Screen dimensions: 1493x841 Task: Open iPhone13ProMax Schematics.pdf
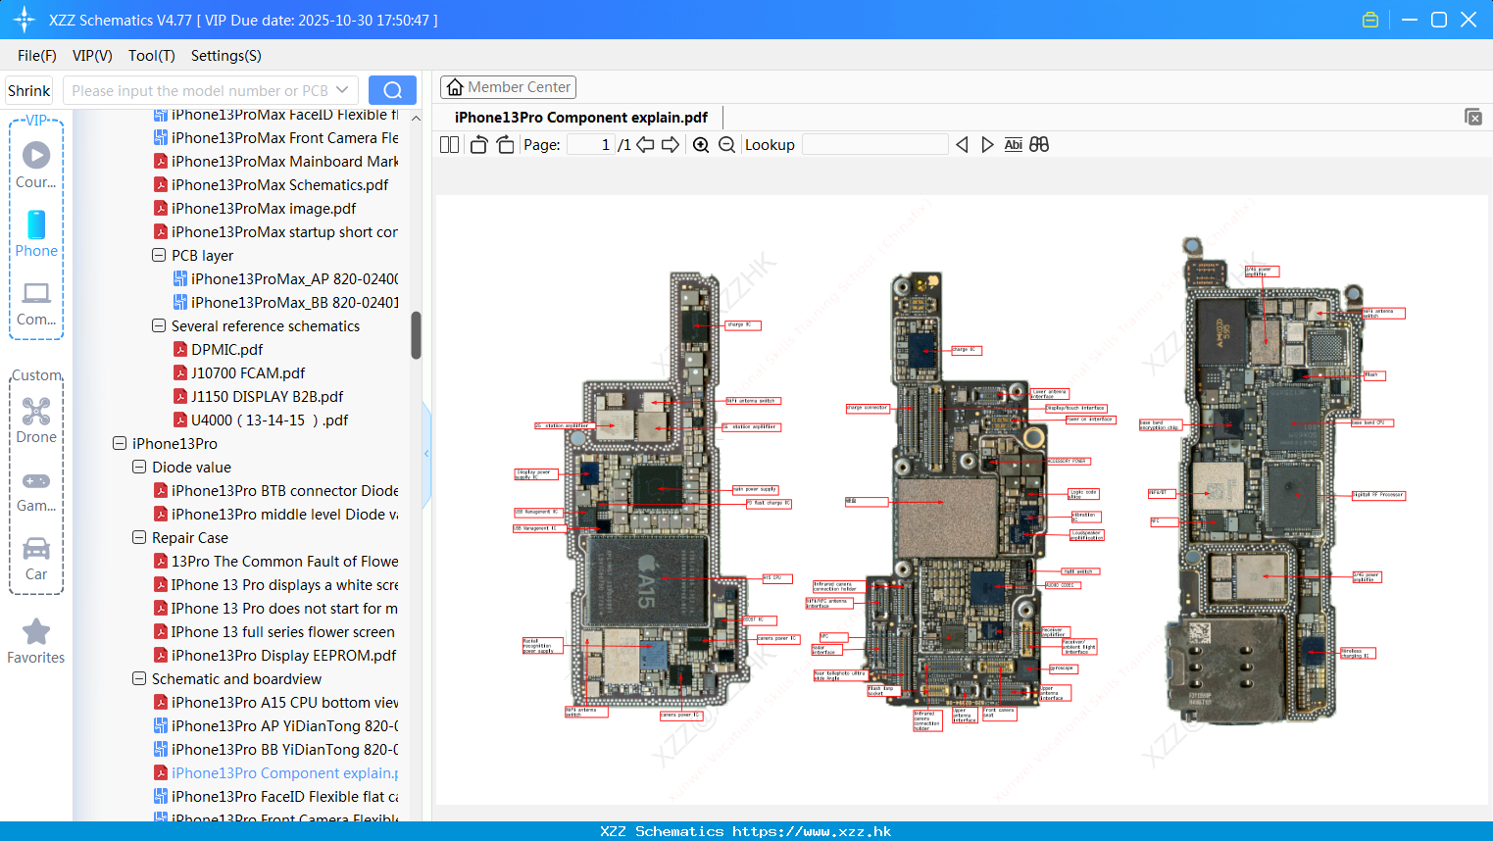[279, 184]
